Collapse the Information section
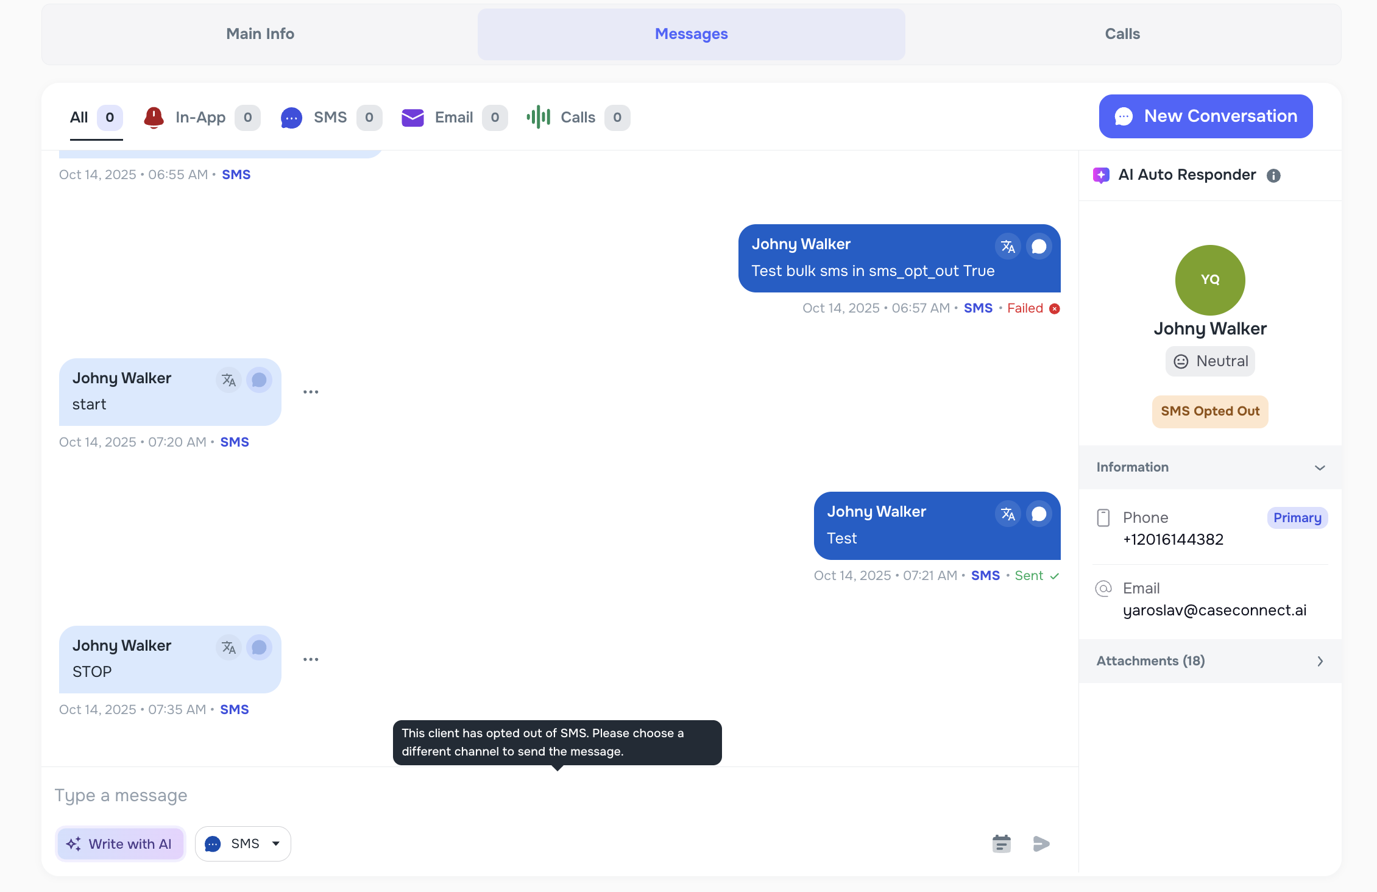 point(1320,467)
